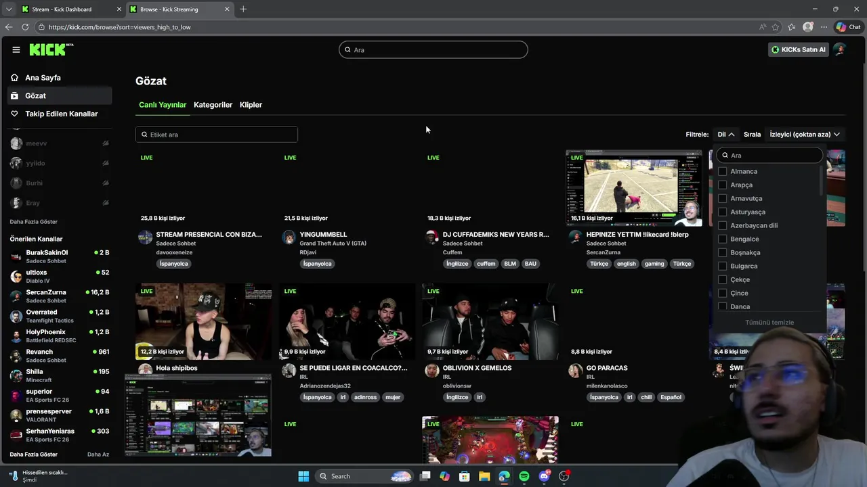867x487 pixels.
Task: Open SerhanYeniaras recommended channel
Action: (60, 435)
